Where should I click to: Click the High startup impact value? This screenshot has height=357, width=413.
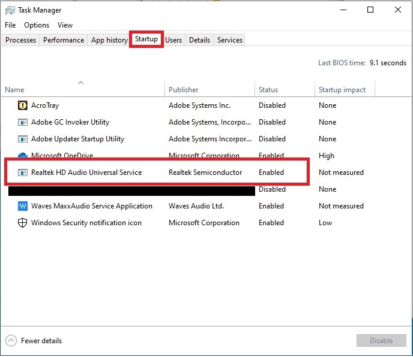click(327, 156)
